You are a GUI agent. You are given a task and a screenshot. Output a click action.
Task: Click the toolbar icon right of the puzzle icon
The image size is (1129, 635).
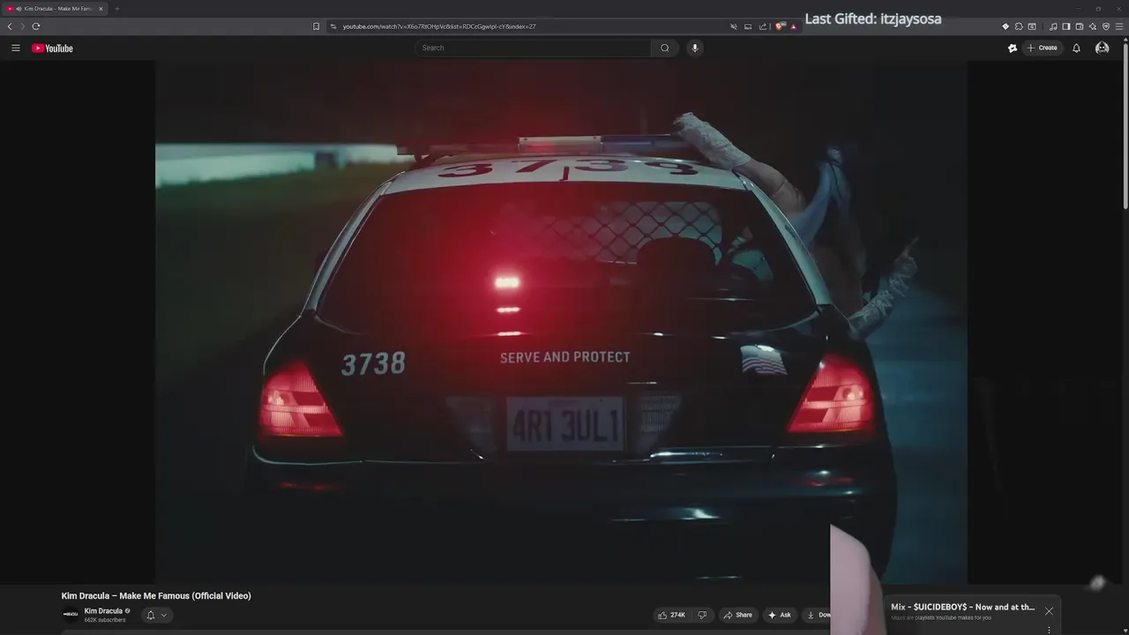pyautogui.click(x=1032, y=26)
